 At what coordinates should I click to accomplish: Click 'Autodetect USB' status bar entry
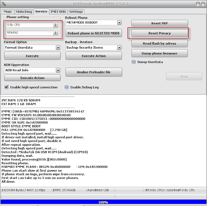[98, 190]
